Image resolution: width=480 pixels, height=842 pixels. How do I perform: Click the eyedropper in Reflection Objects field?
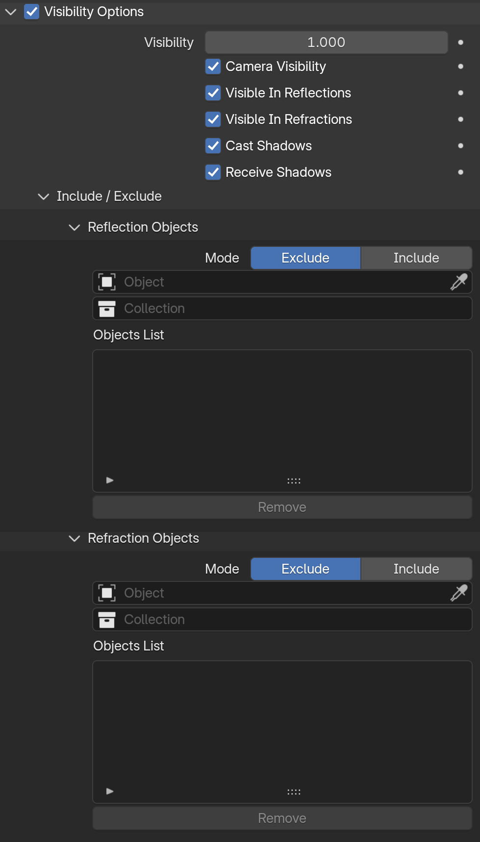pos(459,282)
